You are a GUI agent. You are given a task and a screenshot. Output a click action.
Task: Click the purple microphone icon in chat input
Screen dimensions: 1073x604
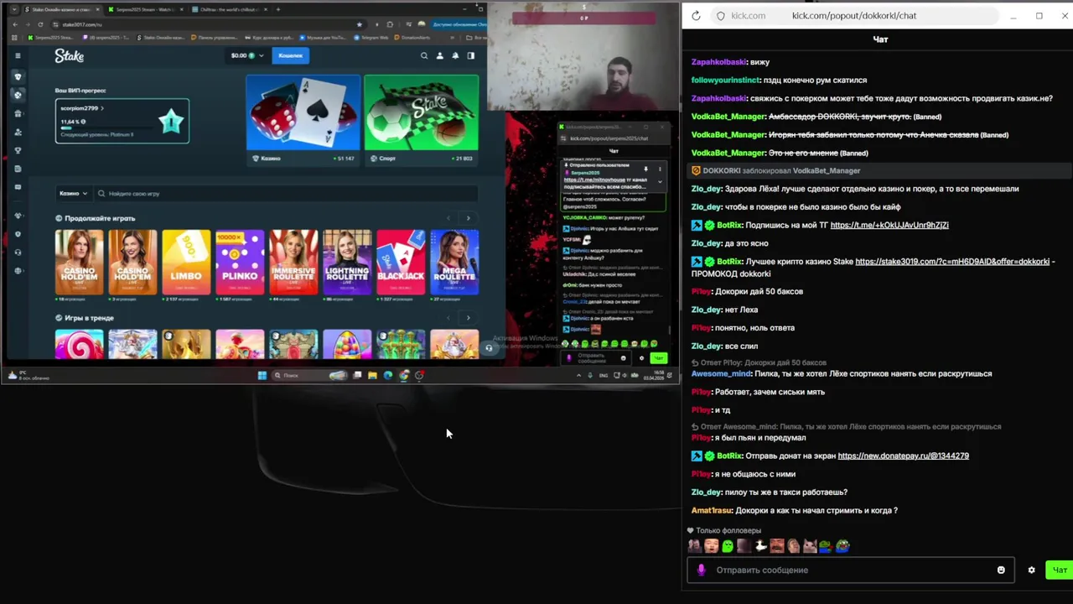(702, 570)
